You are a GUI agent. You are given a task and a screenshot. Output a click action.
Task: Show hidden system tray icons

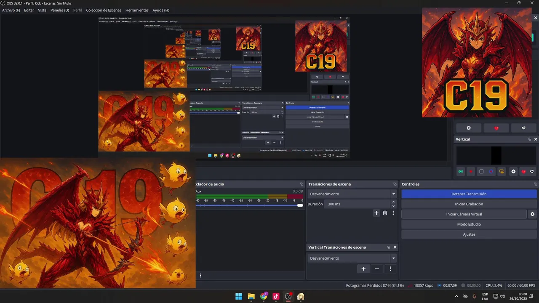[456, 296]
